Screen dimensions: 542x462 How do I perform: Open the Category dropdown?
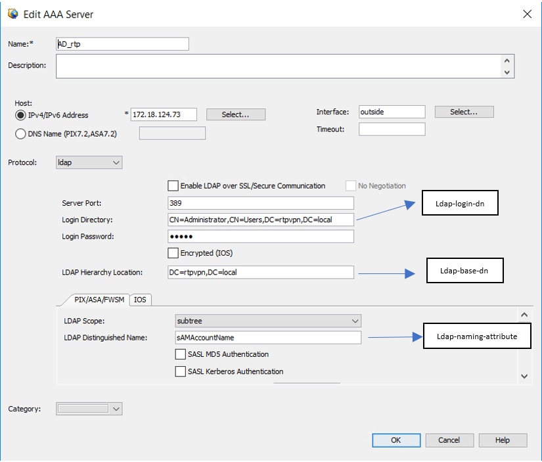89,409
